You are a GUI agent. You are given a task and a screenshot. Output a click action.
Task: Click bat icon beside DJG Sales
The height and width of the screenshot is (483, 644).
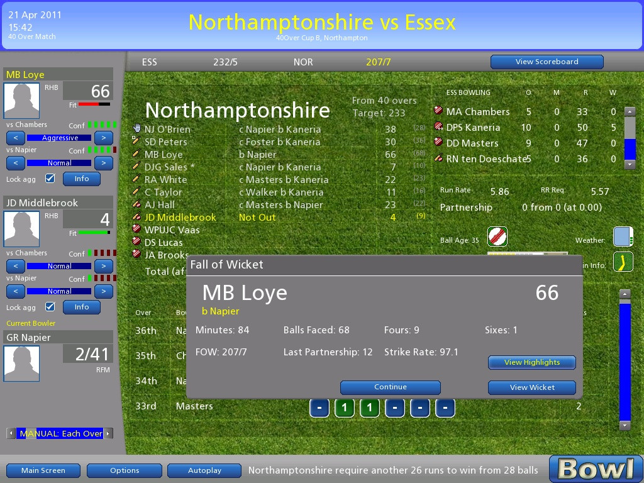point(136,166)
